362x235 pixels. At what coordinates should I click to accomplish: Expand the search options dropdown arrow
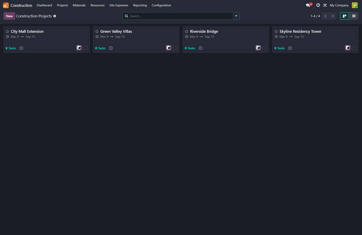[x=236, y=16]
